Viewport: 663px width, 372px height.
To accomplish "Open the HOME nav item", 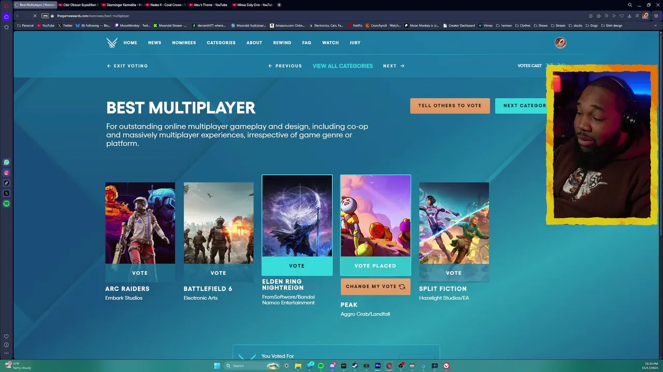I will pos(131,43).
